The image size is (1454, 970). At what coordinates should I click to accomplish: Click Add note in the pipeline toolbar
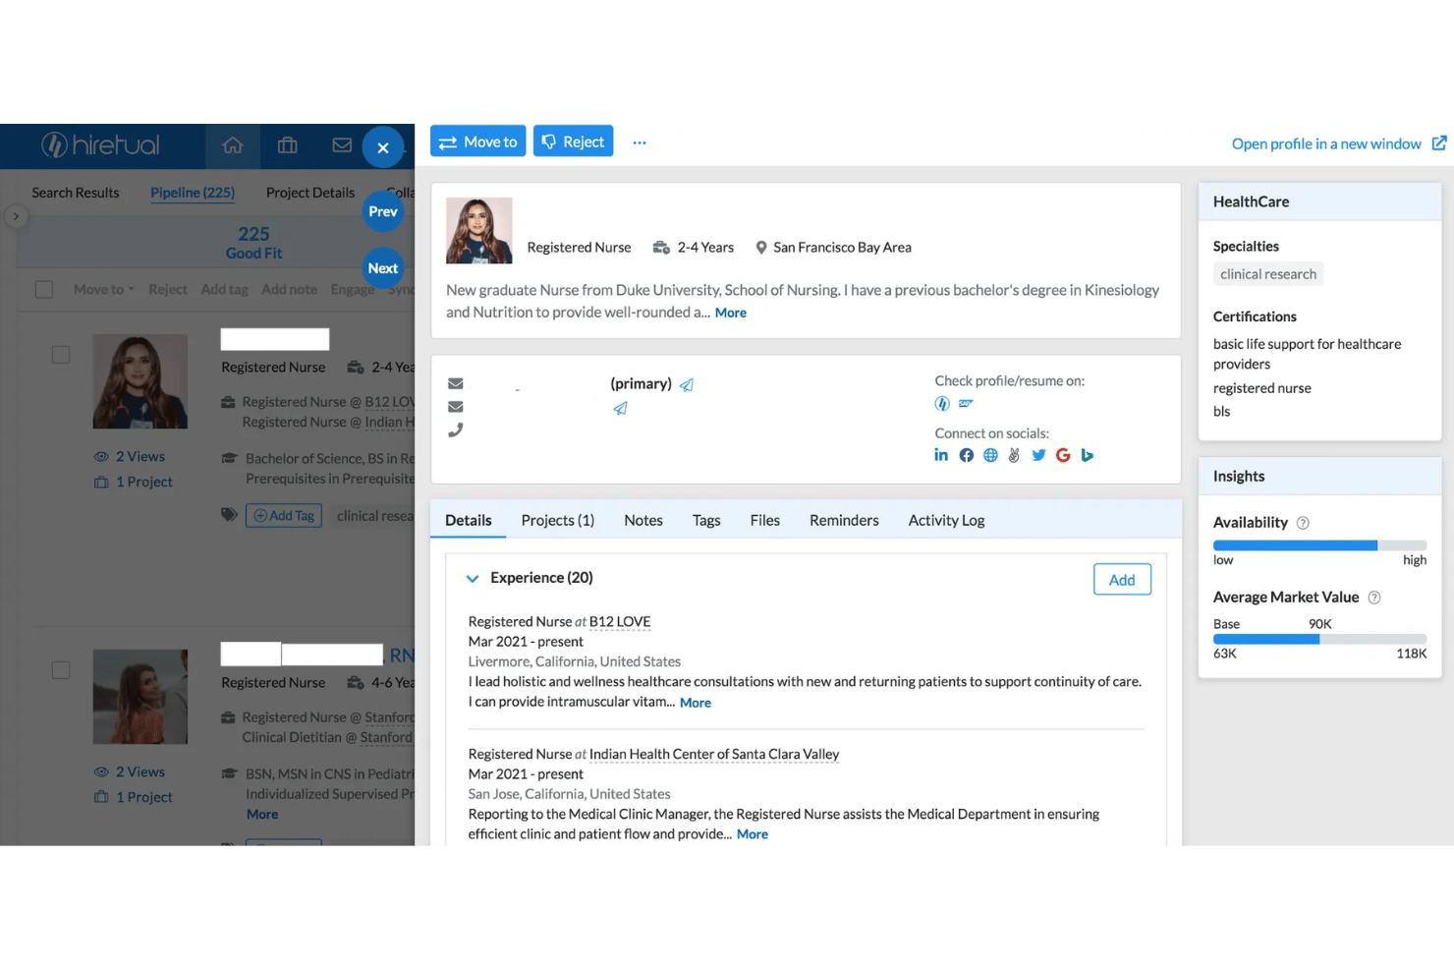(x=289, y=289)
